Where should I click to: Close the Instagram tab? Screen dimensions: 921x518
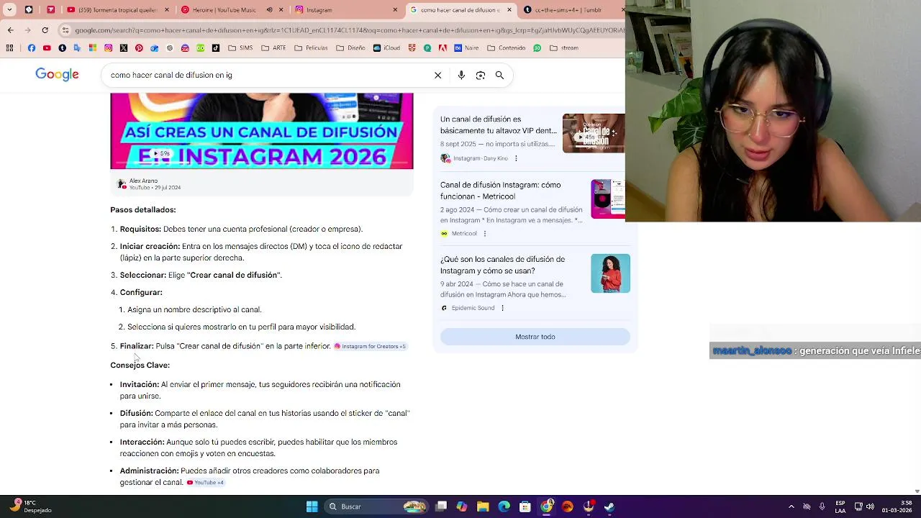tap(395, 10)
